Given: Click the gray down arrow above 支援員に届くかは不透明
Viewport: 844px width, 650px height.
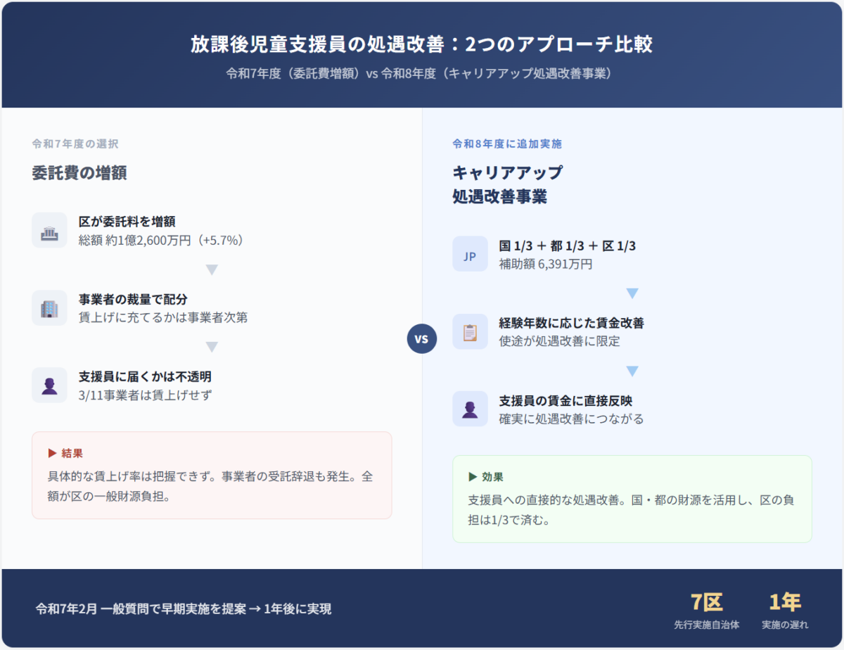Looking at the screenshot, I should [212, 347].
